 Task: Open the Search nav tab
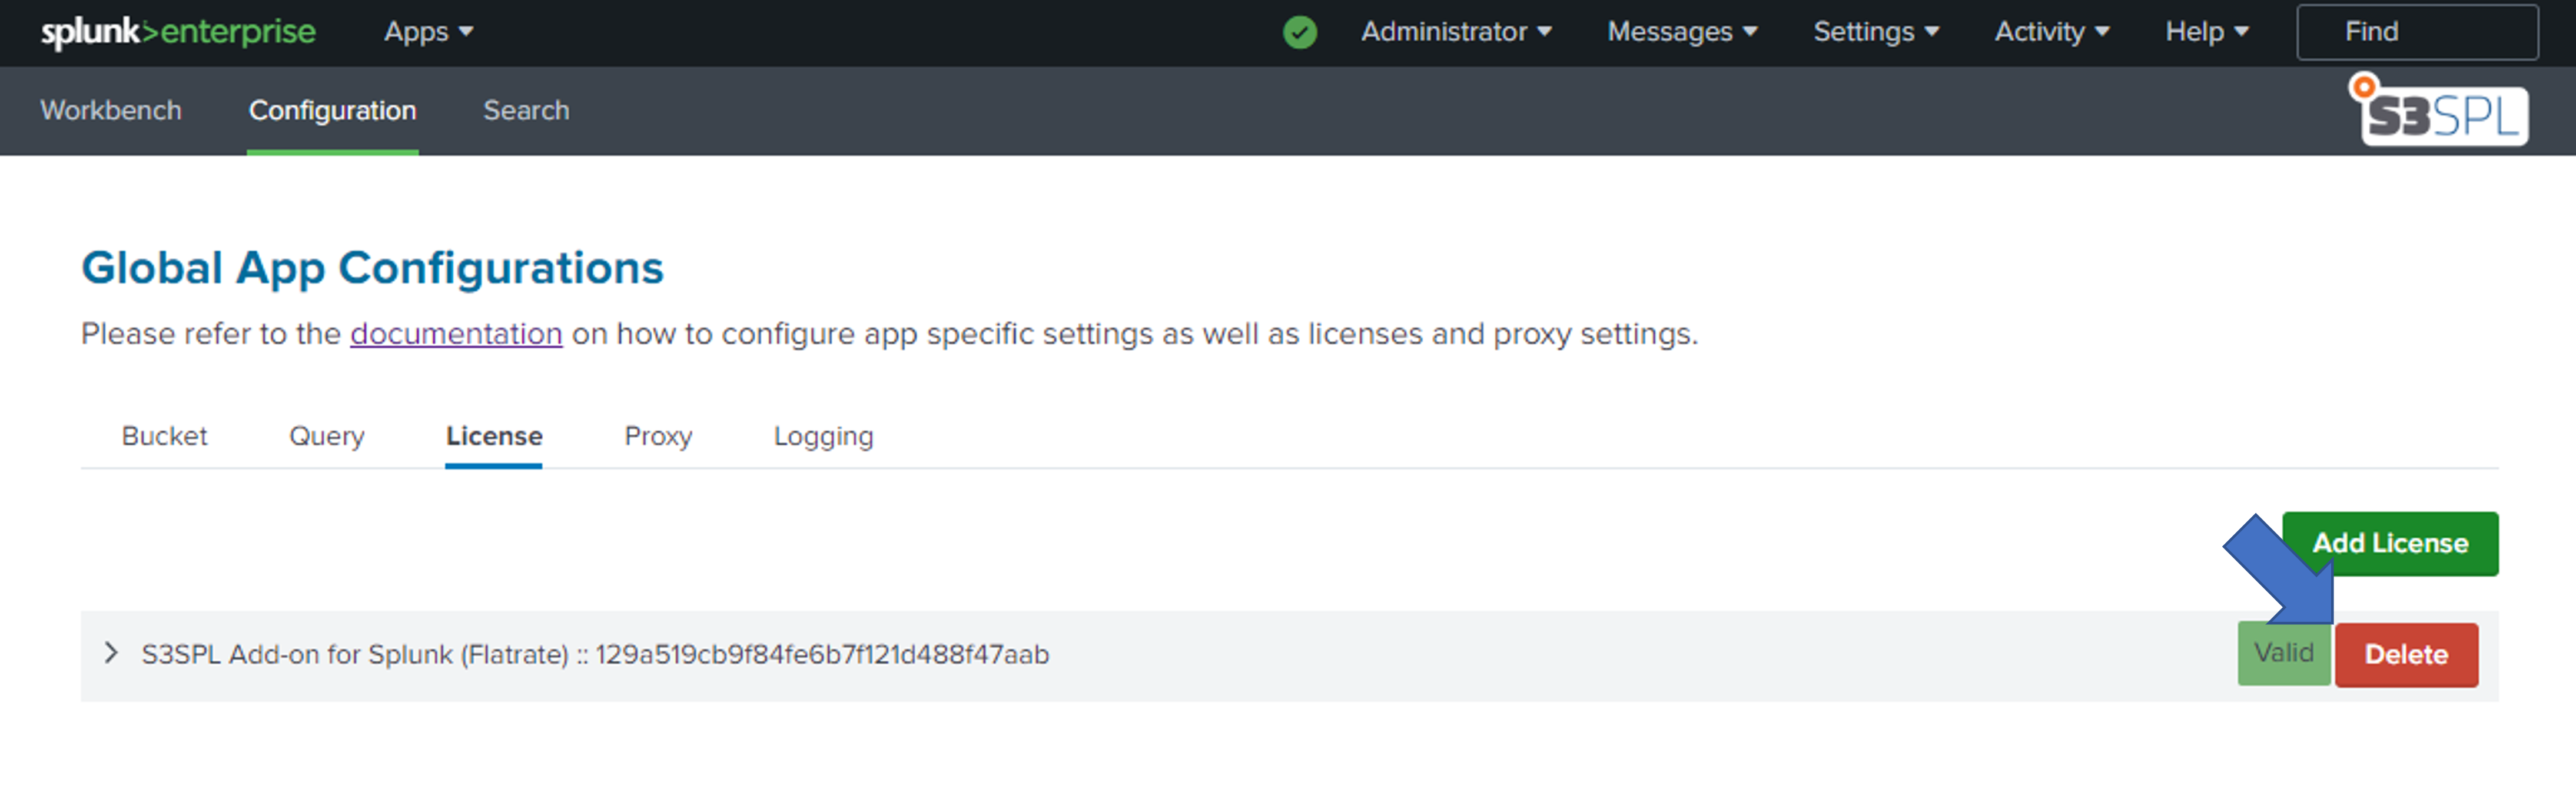(526, 110)
